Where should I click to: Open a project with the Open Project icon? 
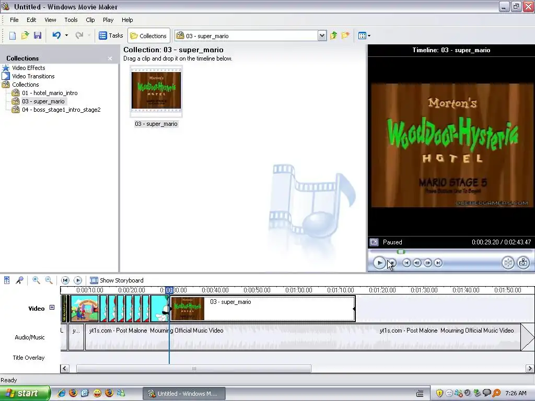[25, 36]
